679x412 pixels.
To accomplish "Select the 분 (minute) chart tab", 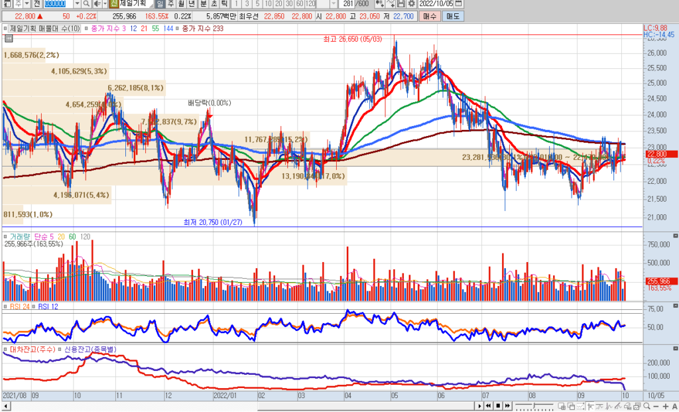I will click(x=203, y=4).
